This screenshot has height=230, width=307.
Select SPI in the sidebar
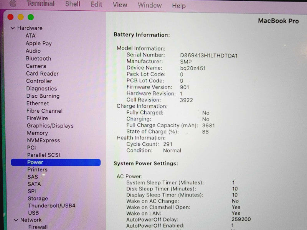pyautogui.click(x=32, y=191)
